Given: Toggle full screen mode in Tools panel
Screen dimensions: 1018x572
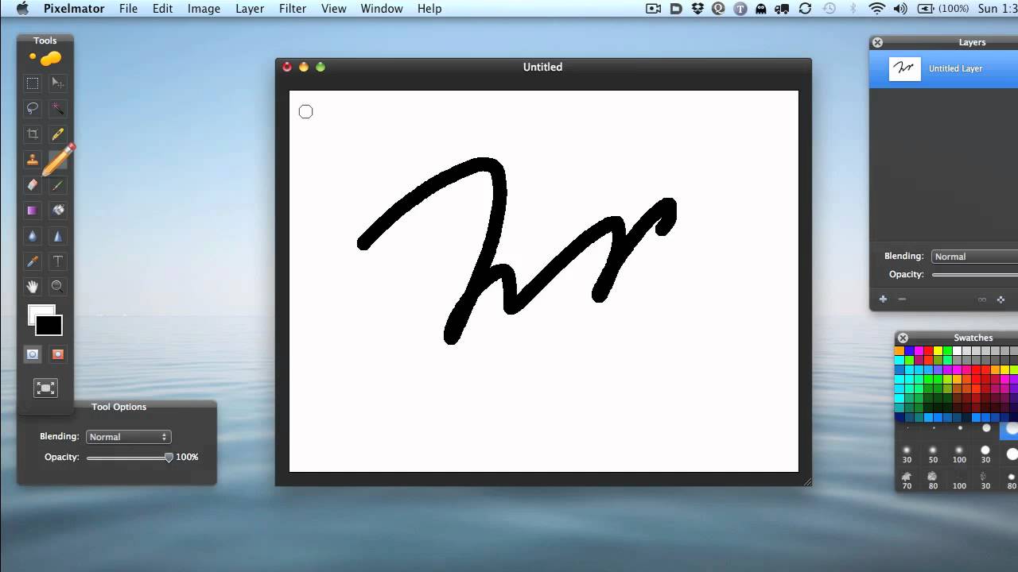Looking at the screenshot, I should pos(45,388).
